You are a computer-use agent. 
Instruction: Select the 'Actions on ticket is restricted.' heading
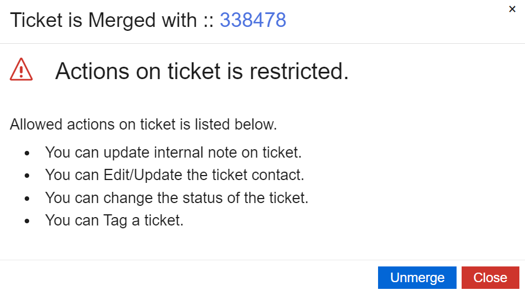tap(202, 71)
